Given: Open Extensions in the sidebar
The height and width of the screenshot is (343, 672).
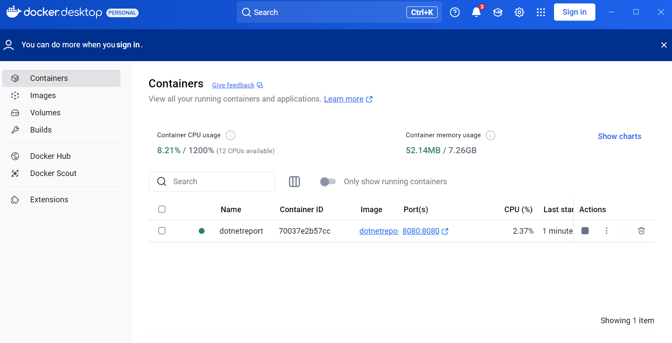Looking at the screenshot, I should click(x=61, y=200).
